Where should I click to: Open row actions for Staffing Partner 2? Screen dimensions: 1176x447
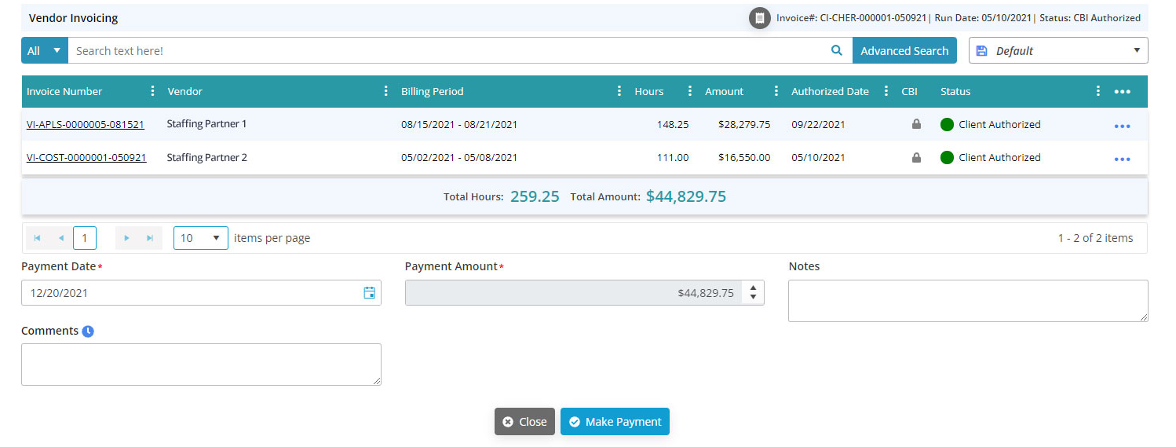tap(1122, 159)
